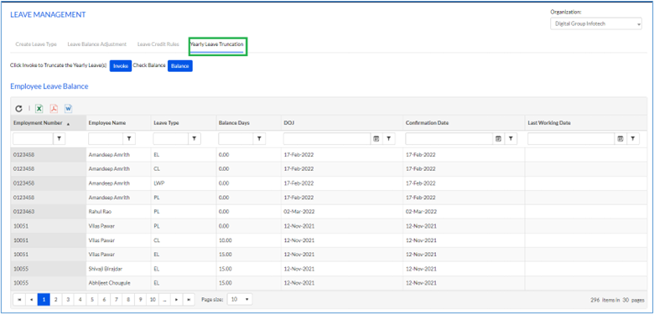Focus Employee Name filter field

point(106,139)
